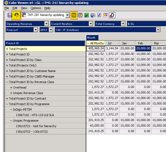Click the suppress zeros icon
This screenshot has height=152, width=166.
coord(112,15)
